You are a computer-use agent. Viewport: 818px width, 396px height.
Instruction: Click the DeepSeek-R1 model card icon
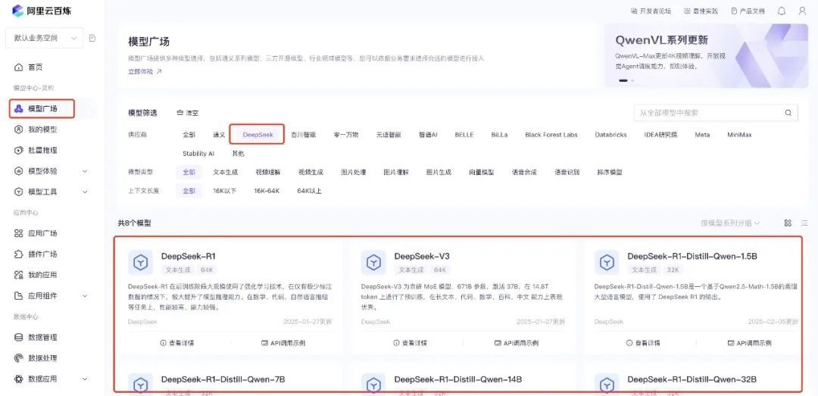tap(140, 263)
